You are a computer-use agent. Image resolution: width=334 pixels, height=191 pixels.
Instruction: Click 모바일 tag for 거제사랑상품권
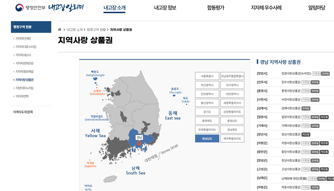click(315, 126)
